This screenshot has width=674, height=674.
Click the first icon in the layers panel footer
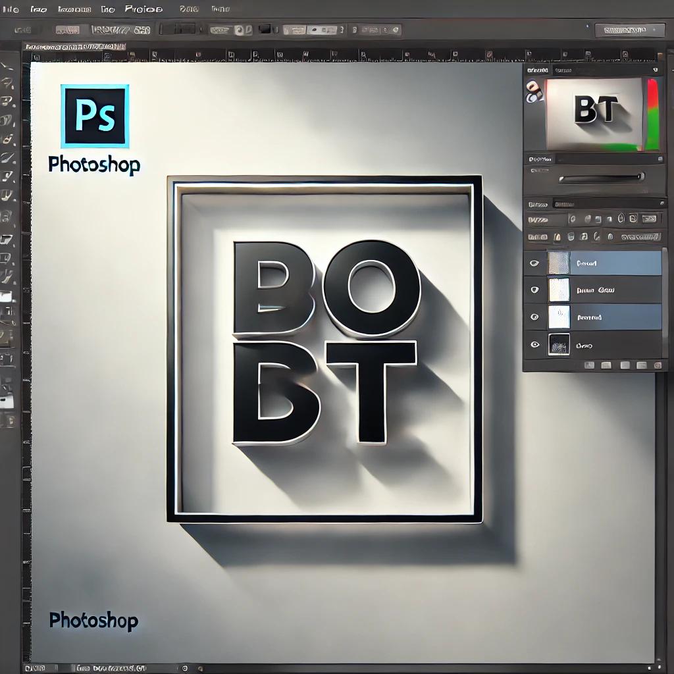[589, 365]
